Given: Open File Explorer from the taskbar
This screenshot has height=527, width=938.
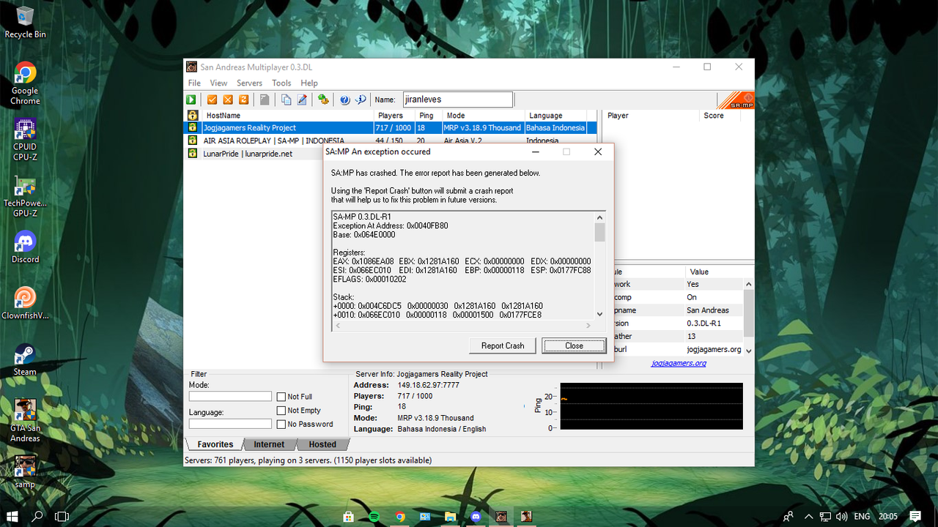Looking at the screenshot, I should point(450,516).
